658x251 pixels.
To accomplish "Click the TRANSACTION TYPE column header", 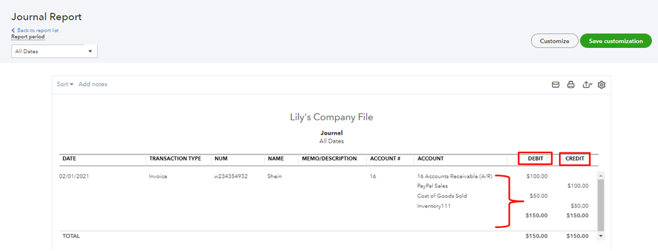I will point(175,159).
